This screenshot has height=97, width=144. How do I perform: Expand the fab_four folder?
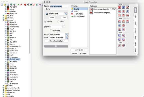pyautogui.click(x=3, y=16)
